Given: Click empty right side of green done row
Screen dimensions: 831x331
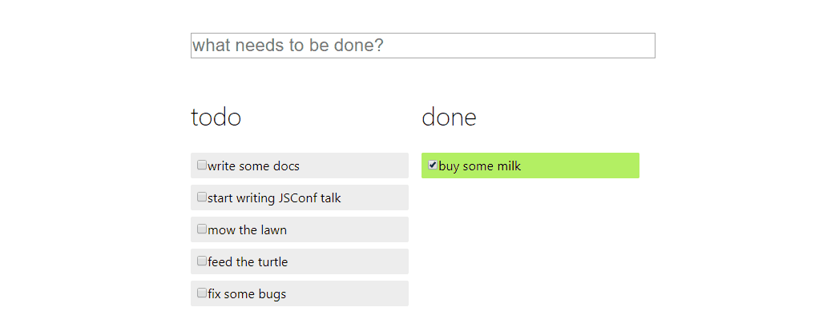Looking at the screenshot, I should (x=585, y=165).
